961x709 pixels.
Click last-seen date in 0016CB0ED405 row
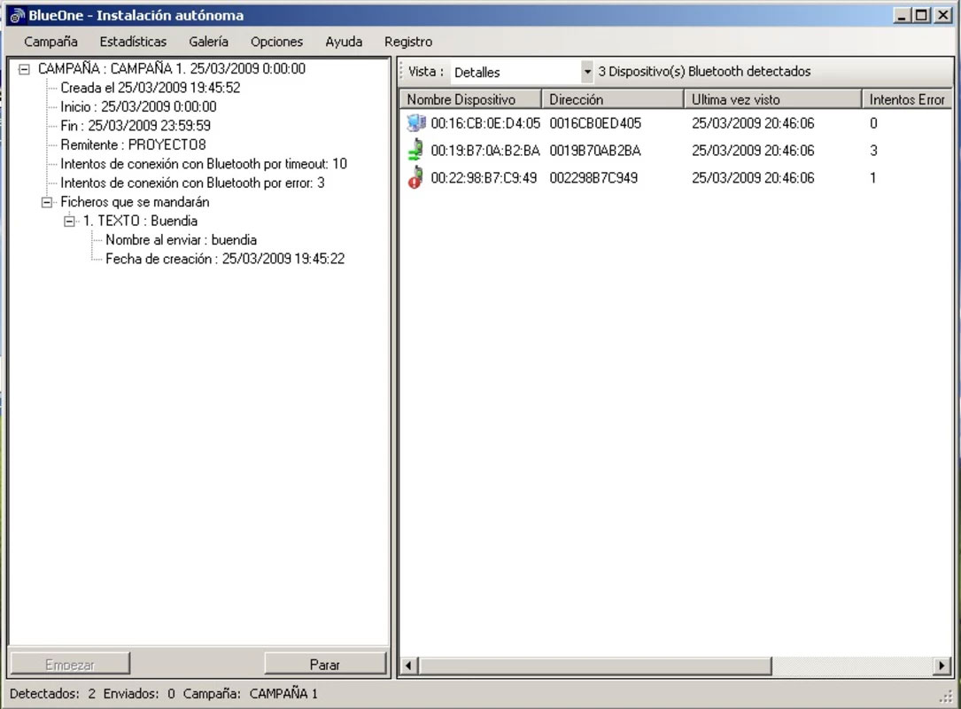click(753, 123)
